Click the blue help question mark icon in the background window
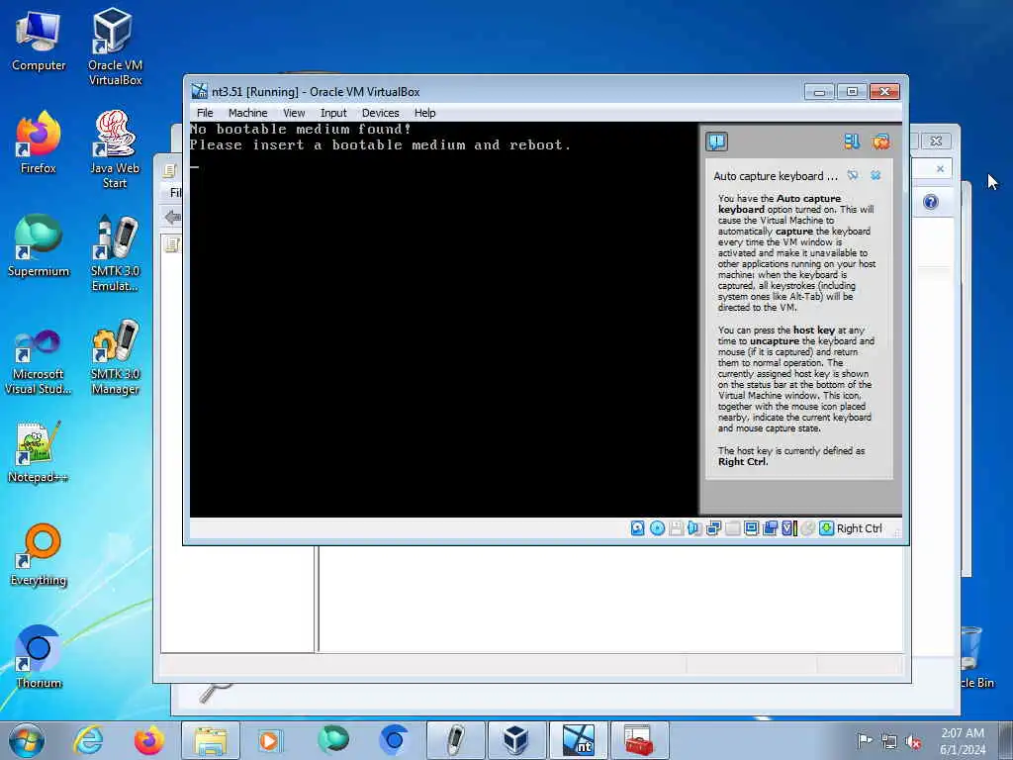Viewport: 1013px width, 760px height. coord(930,202)
